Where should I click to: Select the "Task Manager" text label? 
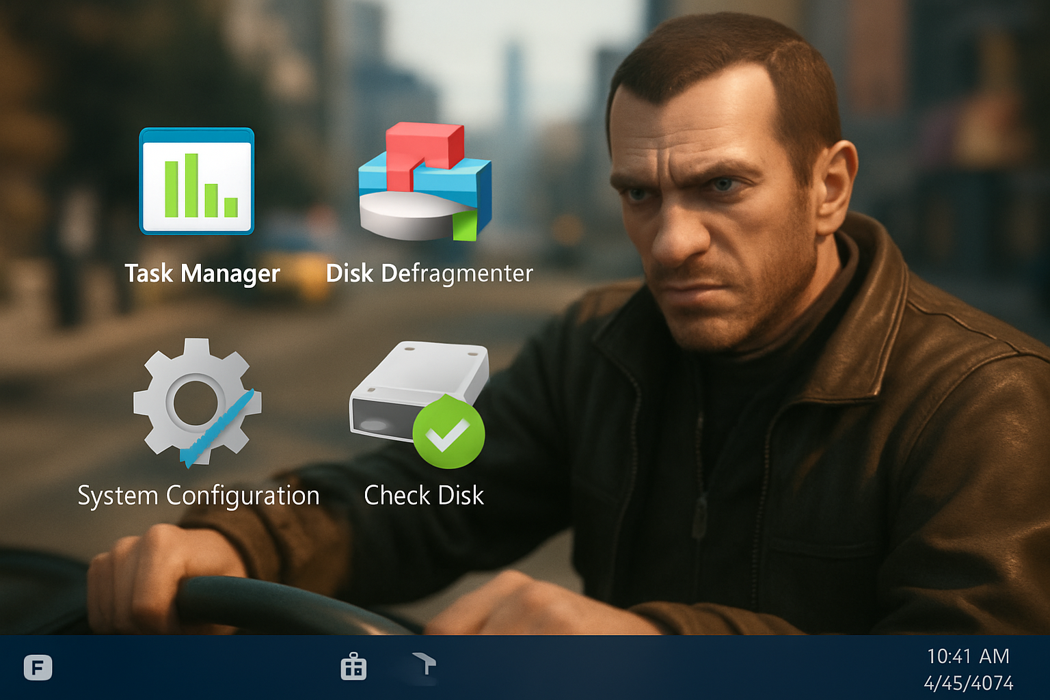click(202, 273)
